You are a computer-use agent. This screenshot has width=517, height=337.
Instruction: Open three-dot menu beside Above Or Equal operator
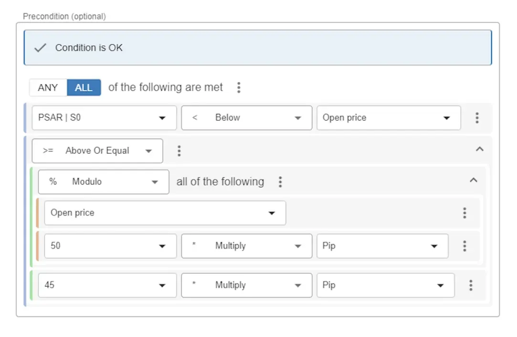[179, 151]
